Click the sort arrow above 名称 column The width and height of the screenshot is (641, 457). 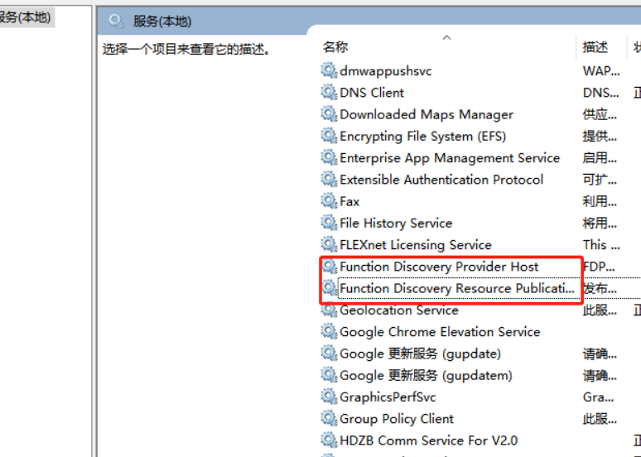click(x=446, y=37)
